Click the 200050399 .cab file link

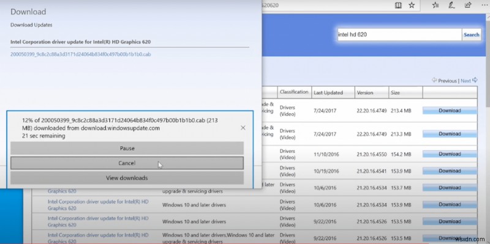[x=81, y=54]
